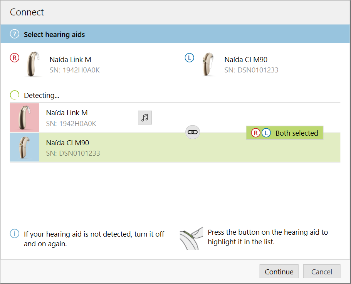Open help for Select hearing aids

tap(14, 34)
